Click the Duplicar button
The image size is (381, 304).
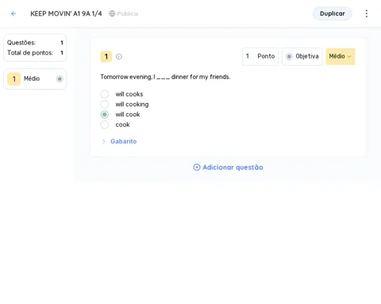[x=333, y=13]
